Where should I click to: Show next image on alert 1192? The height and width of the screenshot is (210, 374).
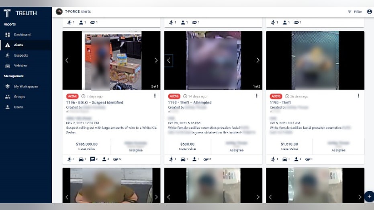258,60
